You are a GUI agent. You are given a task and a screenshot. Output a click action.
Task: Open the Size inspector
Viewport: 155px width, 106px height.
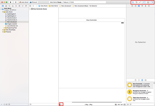(145, 6)
